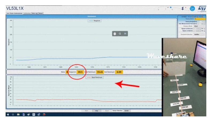Click the VL53L1X title text
The width and height of the screenshot is (213, 118).
click(x=15, y=8)
